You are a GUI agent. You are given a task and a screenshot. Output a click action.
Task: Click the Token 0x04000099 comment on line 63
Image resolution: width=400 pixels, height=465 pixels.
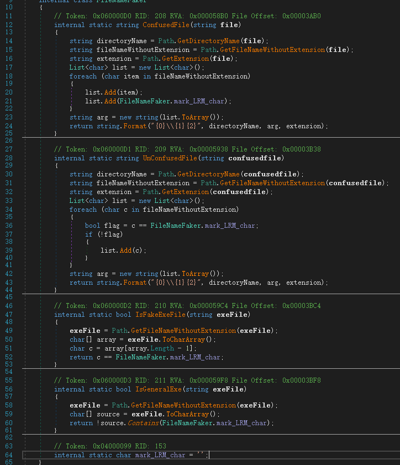point(110,446)
